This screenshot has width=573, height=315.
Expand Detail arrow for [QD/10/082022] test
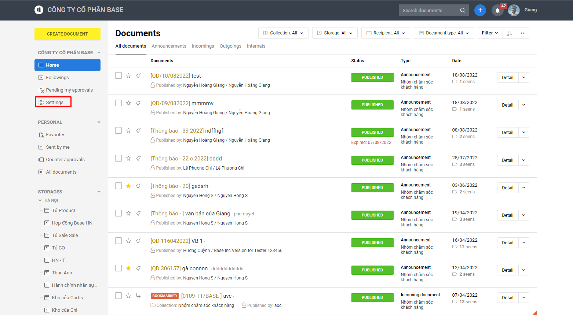click(523, 77)
